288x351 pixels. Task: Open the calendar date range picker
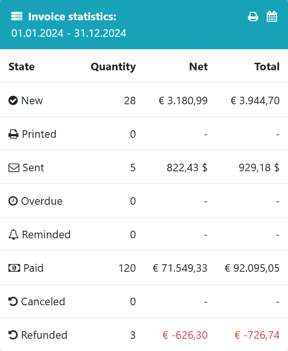(x=272, y=17)
